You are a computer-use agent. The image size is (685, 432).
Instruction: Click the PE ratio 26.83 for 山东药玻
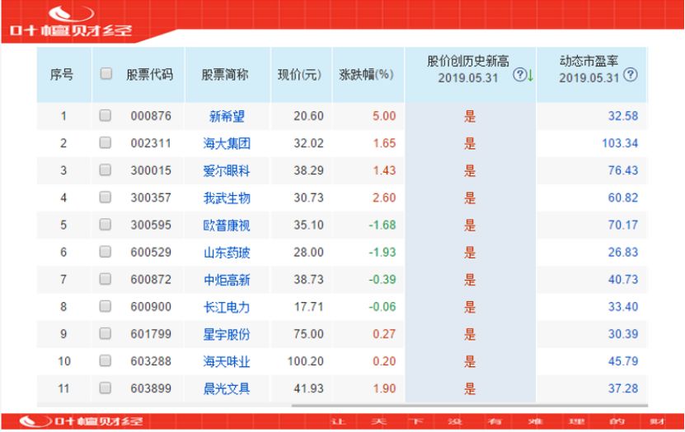(623, 253)
